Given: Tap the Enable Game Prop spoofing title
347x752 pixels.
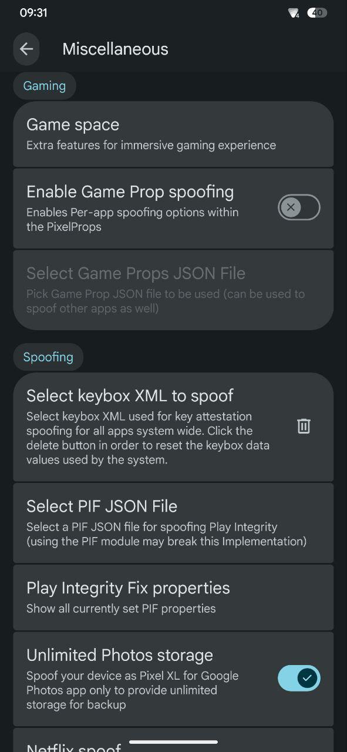Looking at the screenshot, I should (130, 192).
